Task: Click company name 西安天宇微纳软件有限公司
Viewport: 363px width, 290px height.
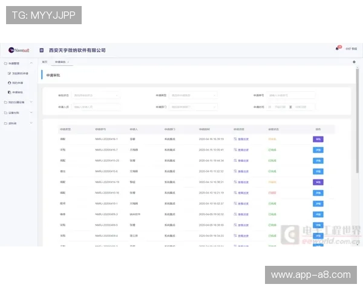Action: point(77,50)
